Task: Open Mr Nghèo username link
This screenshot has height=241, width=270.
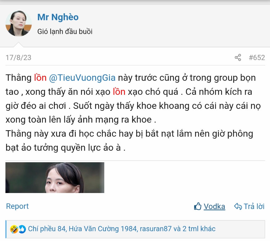Action: (58, 17)
